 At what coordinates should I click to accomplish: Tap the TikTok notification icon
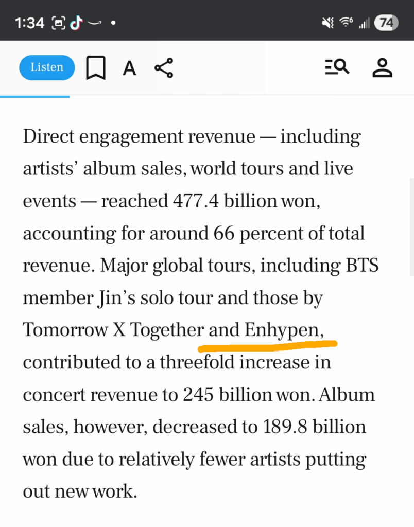76,23
